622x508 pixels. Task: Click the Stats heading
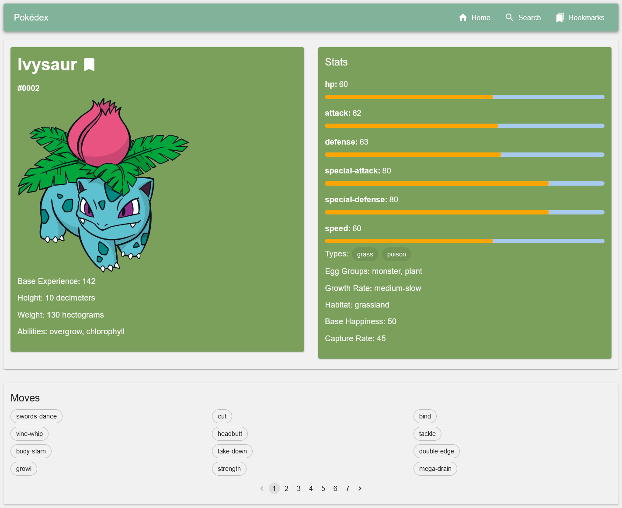336,62
